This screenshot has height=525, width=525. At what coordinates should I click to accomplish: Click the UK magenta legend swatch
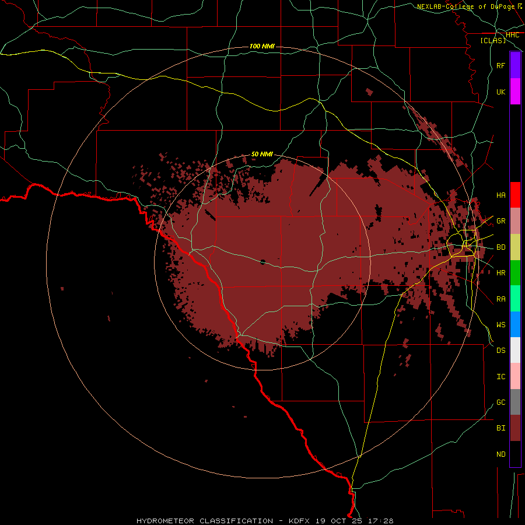[515, 92]
